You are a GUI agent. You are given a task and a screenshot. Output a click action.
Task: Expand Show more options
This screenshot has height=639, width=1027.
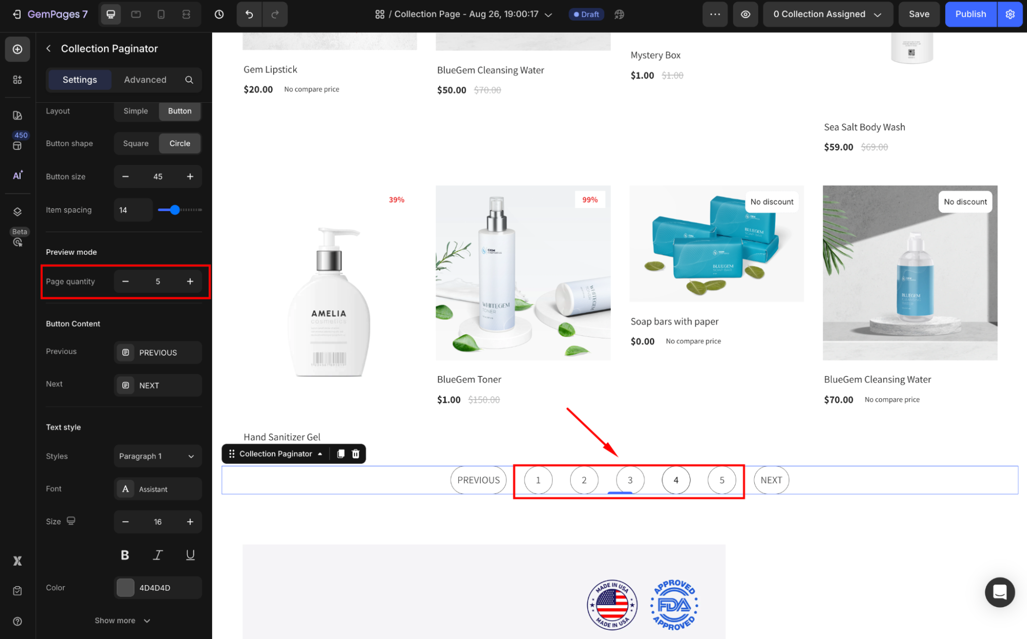click(x=122, y=621)
